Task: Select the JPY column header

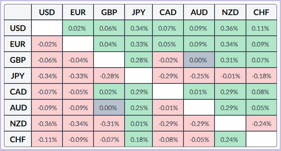Action: tap(139, 12)
